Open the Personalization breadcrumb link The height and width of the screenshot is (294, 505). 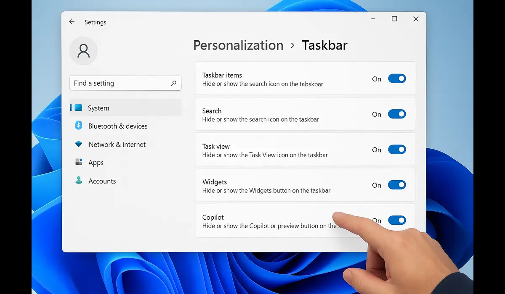pyautogui.click(x=238, y=45)
